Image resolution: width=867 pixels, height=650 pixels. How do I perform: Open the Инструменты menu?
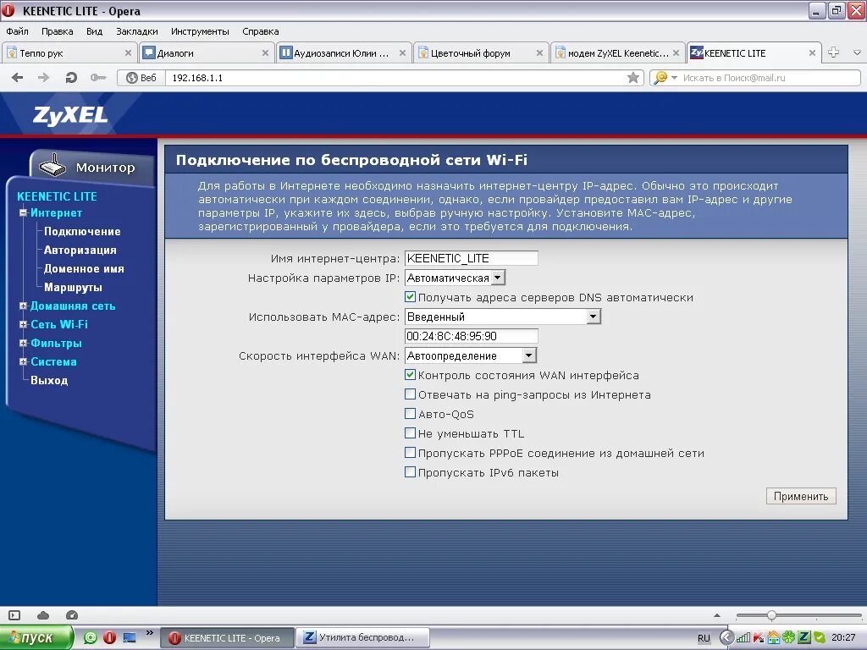click(200, 31)
